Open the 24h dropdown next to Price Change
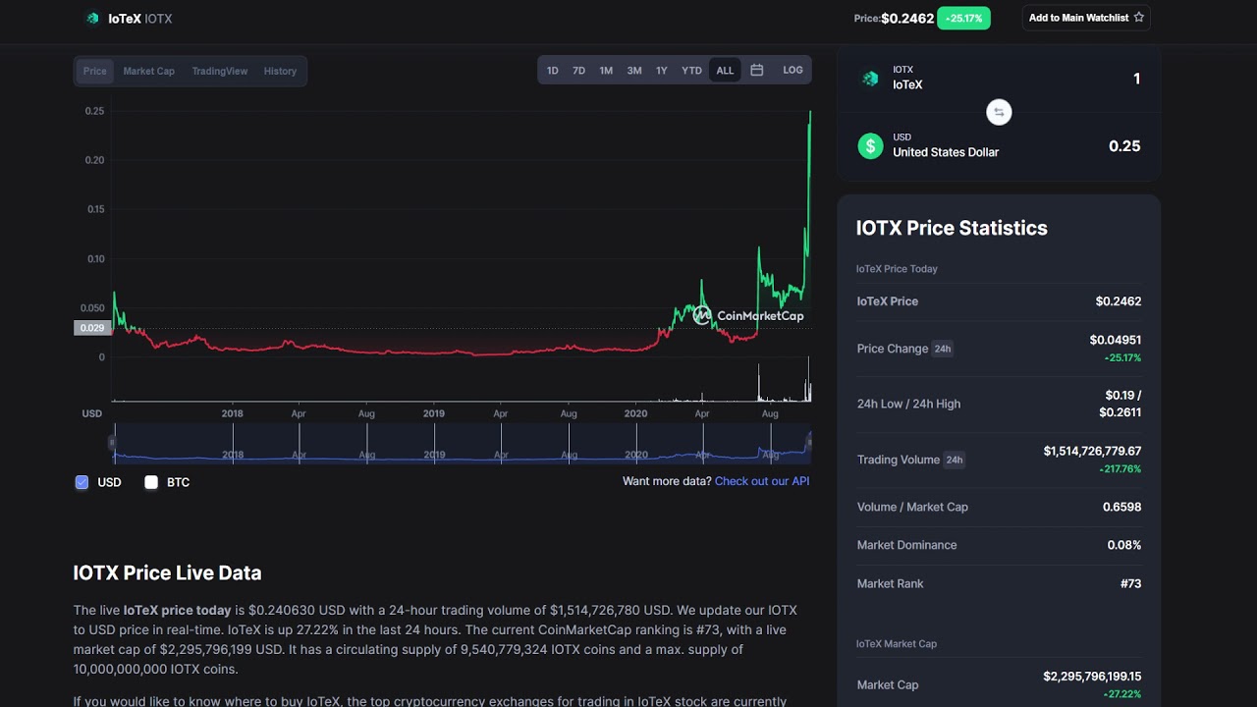This screenshot has height=707, width=1257. coord(943,349)
